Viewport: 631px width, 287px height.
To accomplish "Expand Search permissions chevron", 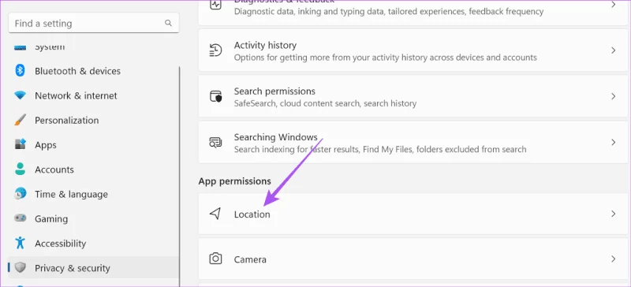I will [614, 96].
